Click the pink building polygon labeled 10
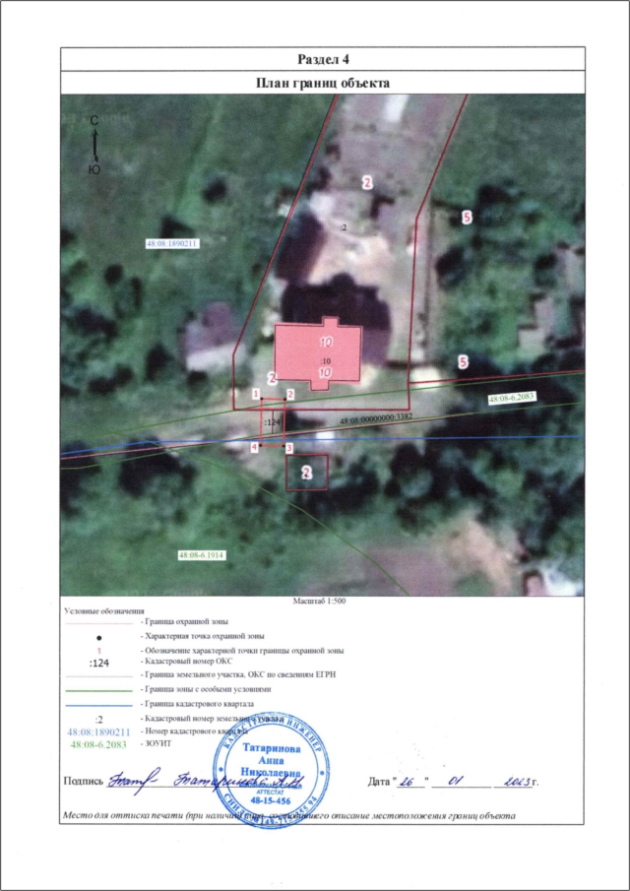Image resolution: width=630 pixels, height=891 pixels. click(319, 352)
